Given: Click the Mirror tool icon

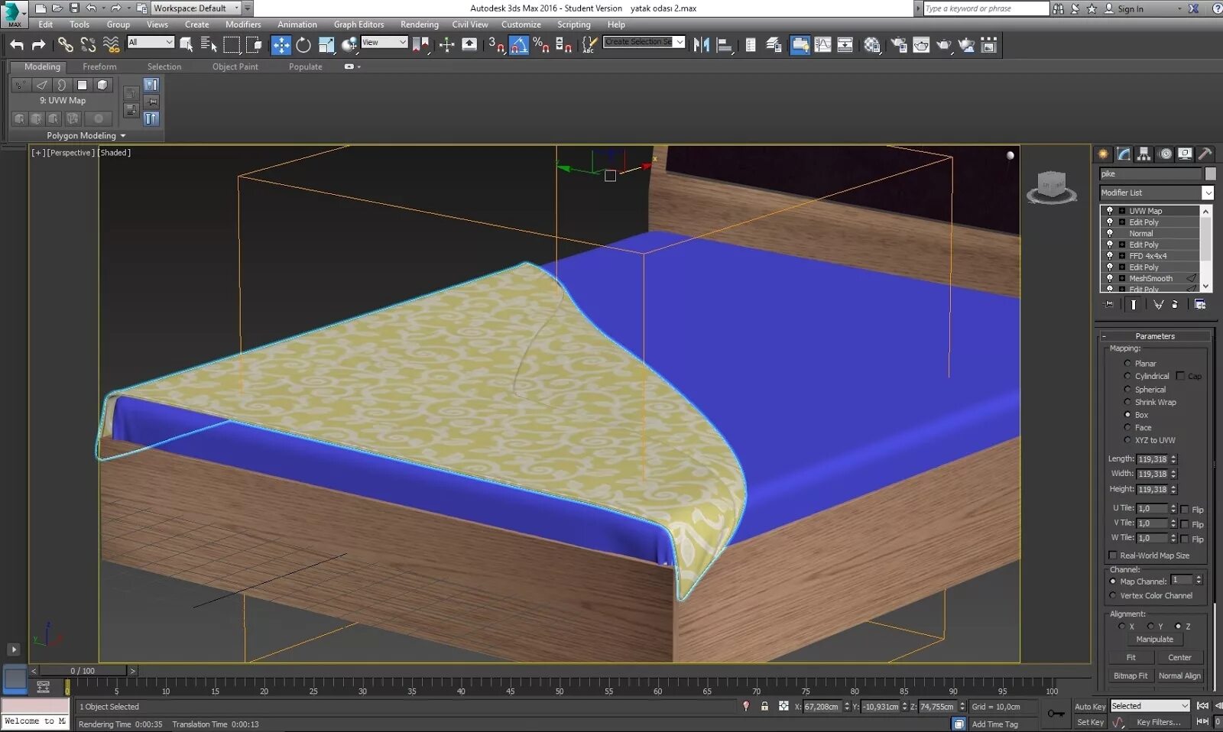Looking at the screenshot, I should (x=701, y=45).
